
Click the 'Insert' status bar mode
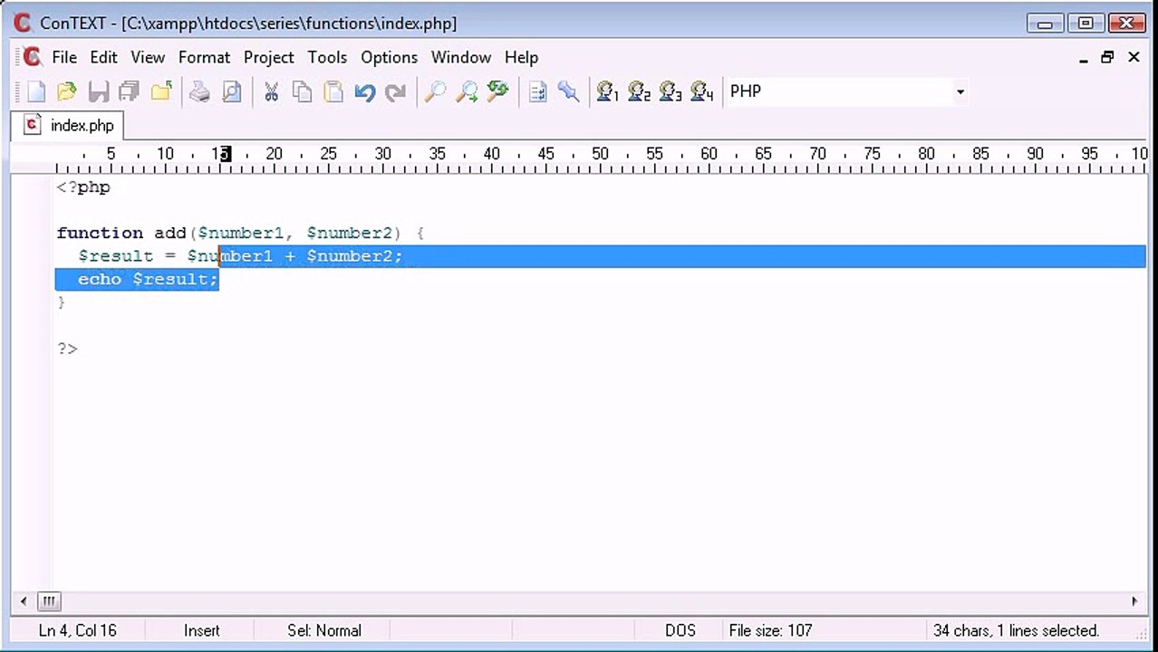[201, 630]
